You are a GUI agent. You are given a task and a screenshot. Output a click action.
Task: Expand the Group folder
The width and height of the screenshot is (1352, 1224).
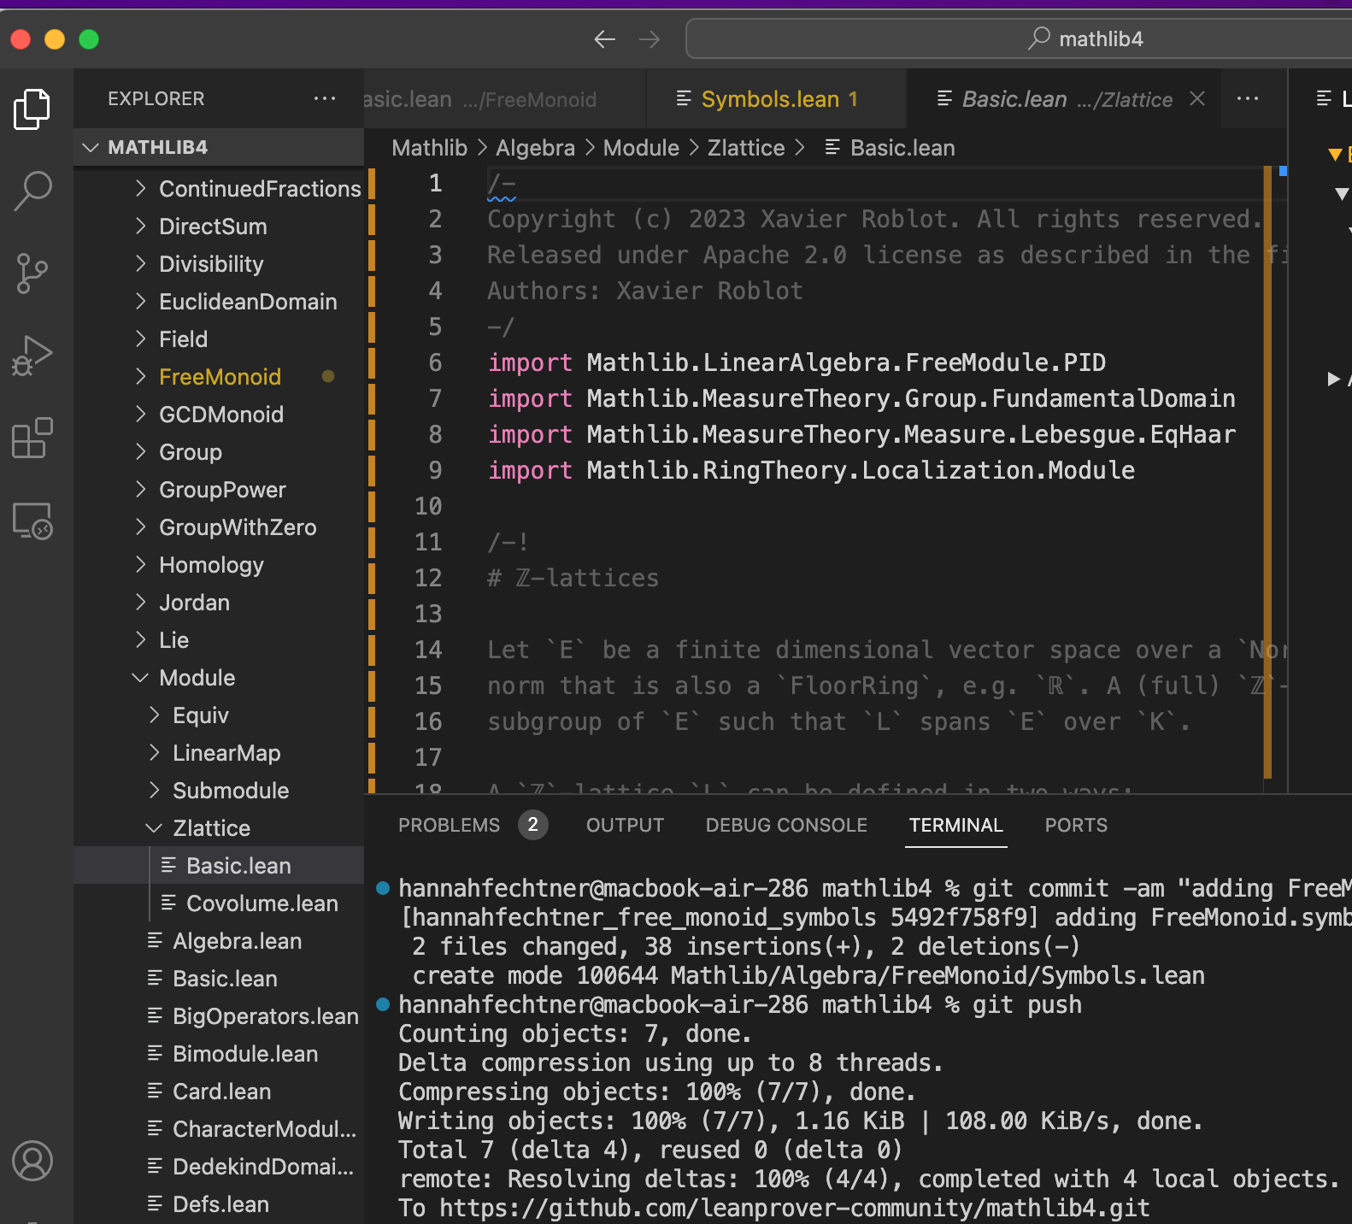219,452
